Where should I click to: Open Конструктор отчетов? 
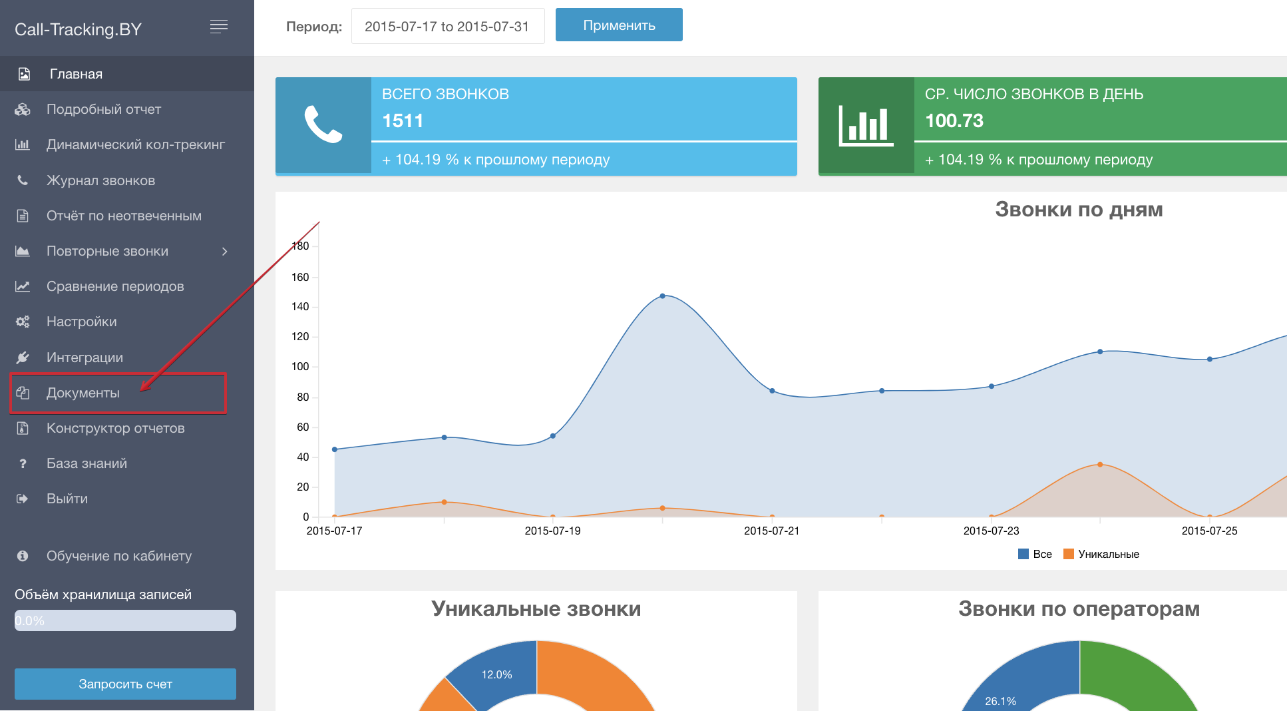pyautogui.click(x=127, y=428)
